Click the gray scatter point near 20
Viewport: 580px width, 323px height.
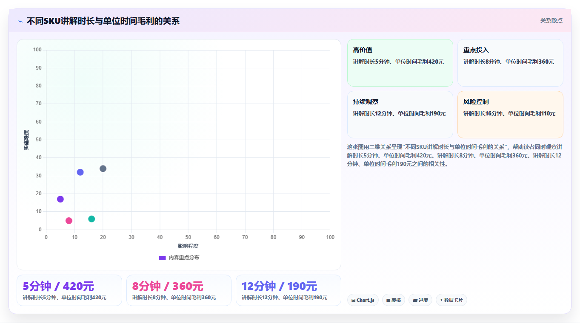[x=103, y=169]
